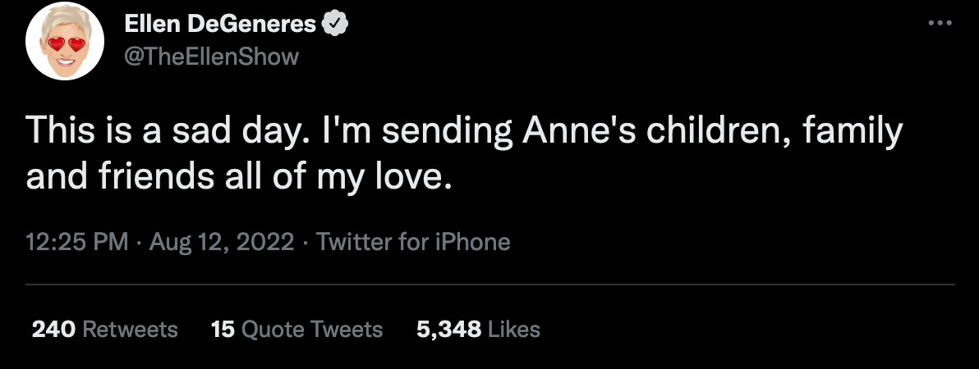Click the word "sending" in the tweet

423,133
